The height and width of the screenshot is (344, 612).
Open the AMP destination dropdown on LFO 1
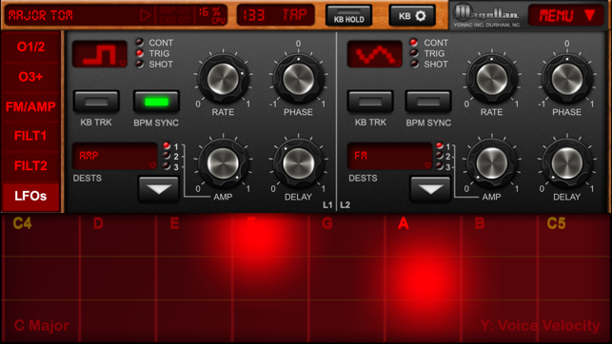[x=115, y=156]
